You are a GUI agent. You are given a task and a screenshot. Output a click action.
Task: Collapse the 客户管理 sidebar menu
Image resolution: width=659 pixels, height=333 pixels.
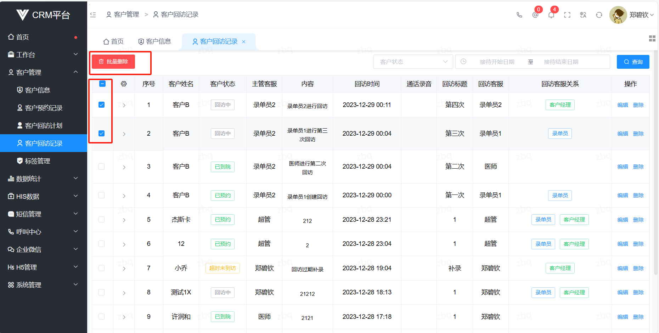point(44,72)
